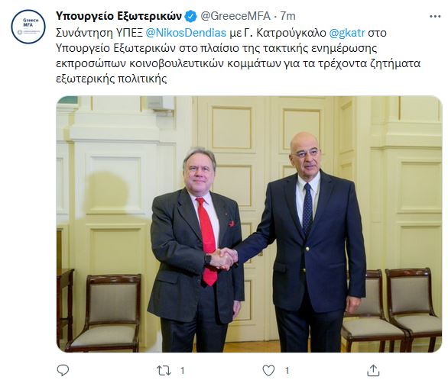The width and height of the screenshot is (448, 380).
Task: Open the tweet's three-dot more options menu
Action: [435, 17]
